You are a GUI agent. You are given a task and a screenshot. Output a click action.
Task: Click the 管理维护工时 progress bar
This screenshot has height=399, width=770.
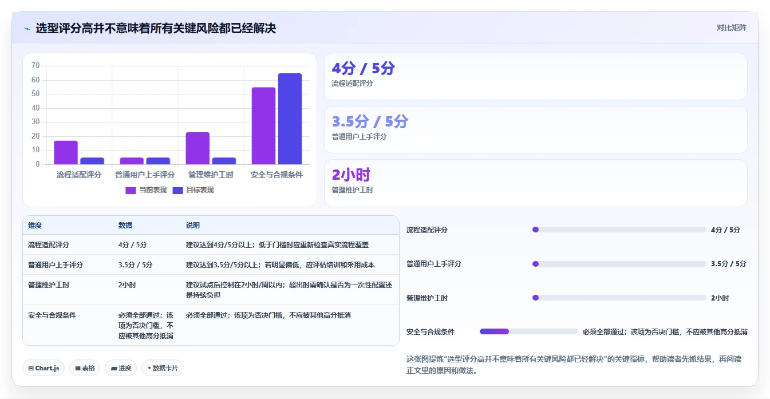coord(619,298)
